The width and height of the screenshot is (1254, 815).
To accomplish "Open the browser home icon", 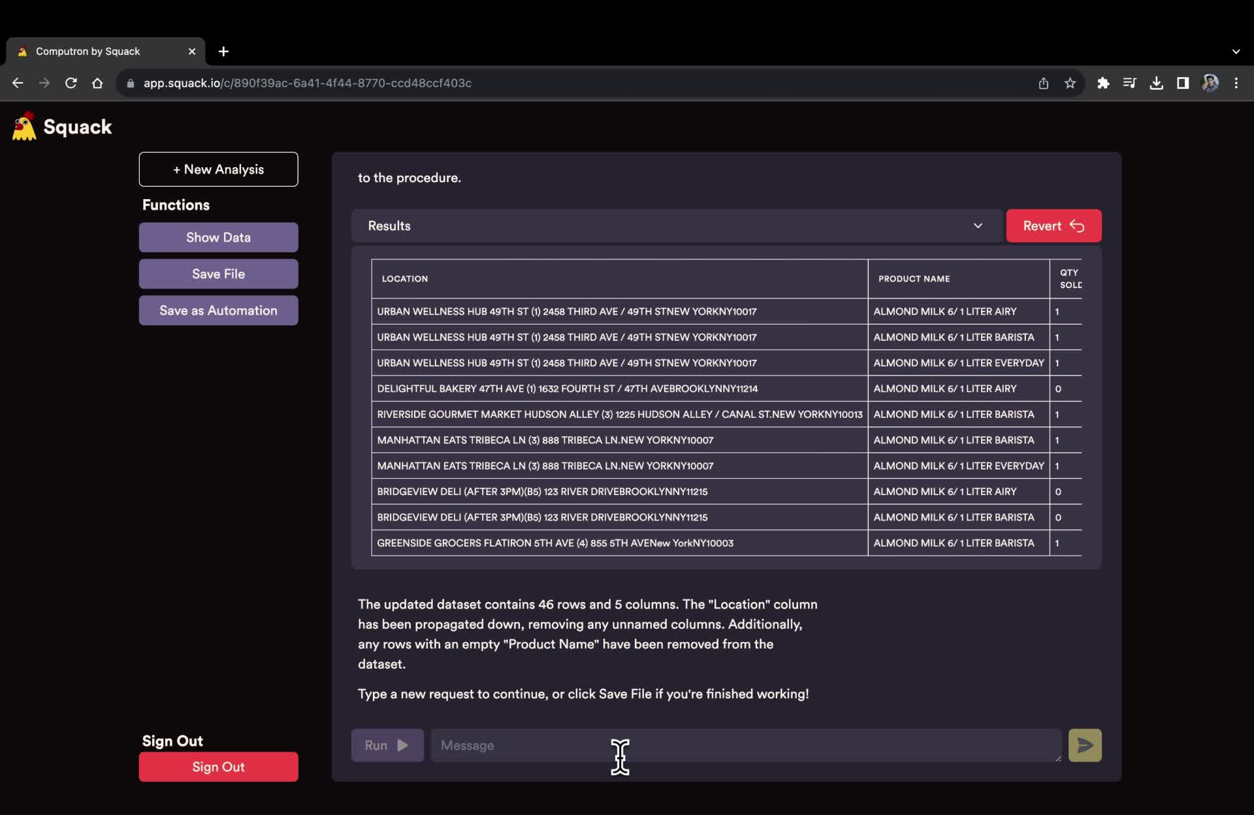I will pyautogui.click(x=97, y=83).
